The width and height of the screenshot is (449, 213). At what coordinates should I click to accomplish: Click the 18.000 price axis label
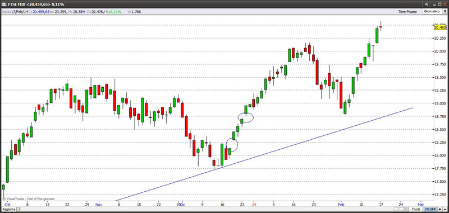pyautogui.click(x=441, y=155)
